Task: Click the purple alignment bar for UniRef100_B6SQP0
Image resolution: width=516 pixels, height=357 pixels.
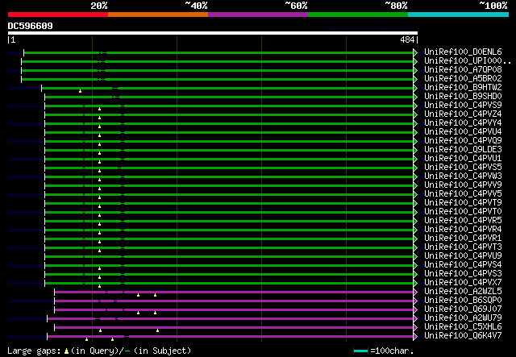Action: (x=242, y=301)
